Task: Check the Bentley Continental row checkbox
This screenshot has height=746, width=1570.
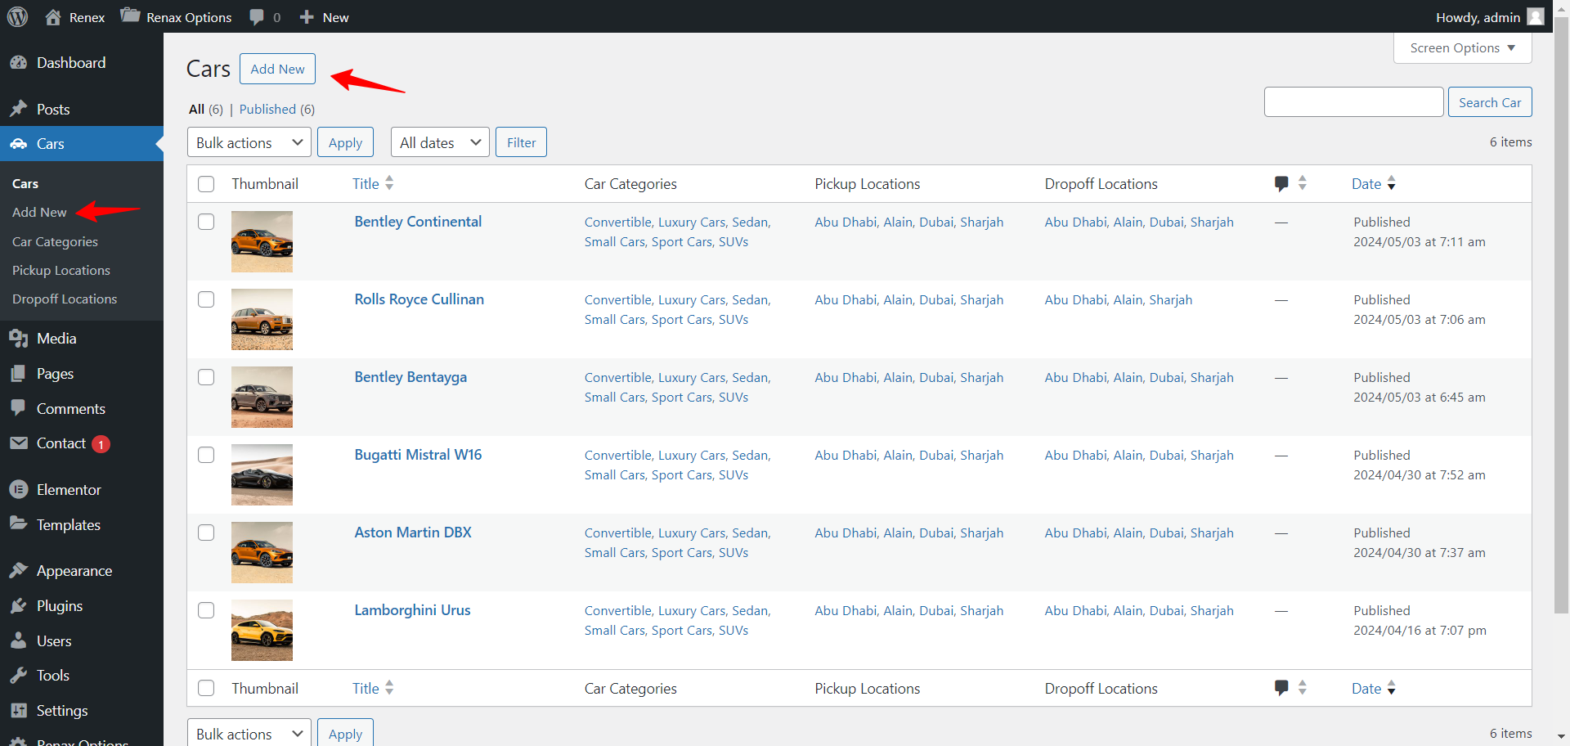Action: 206,222
